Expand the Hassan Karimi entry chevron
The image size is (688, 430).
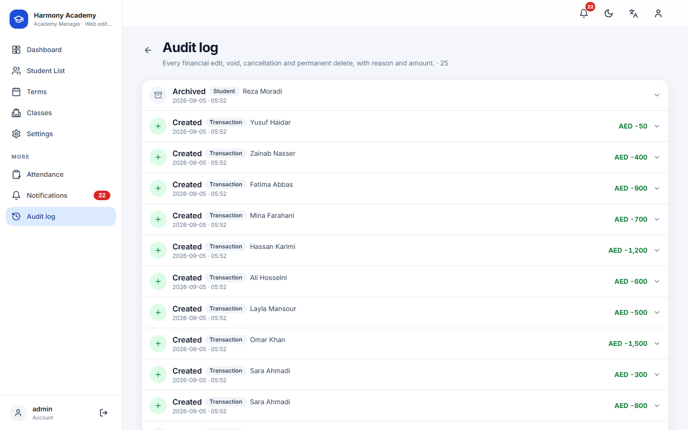[x=657, y=250]
